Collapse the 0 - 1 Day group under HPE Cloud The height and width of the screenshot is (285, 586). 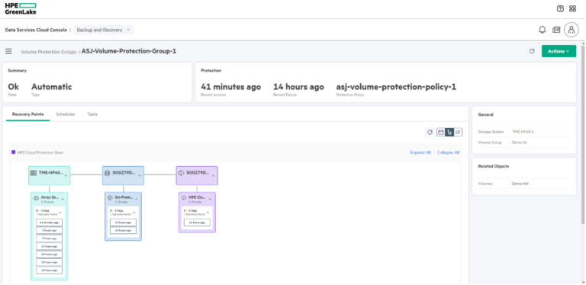208,213
